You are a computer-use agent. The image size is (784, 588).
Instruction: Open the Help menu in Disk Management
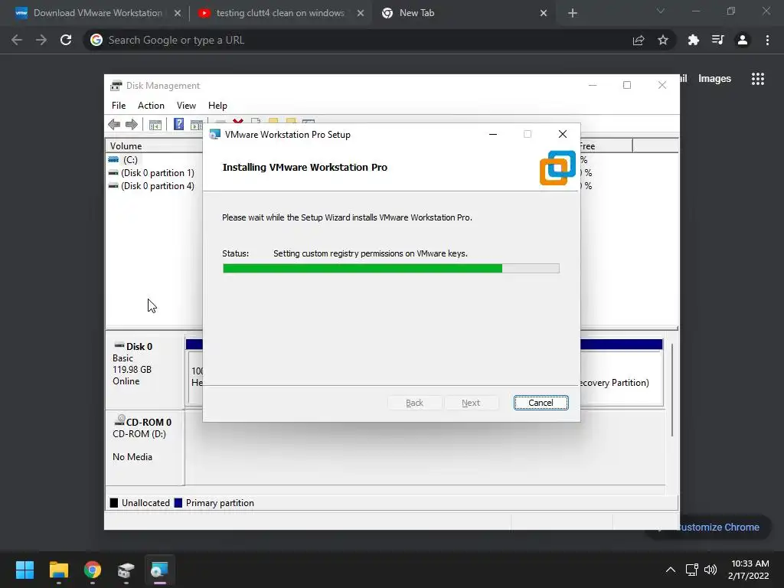point(217,106)
